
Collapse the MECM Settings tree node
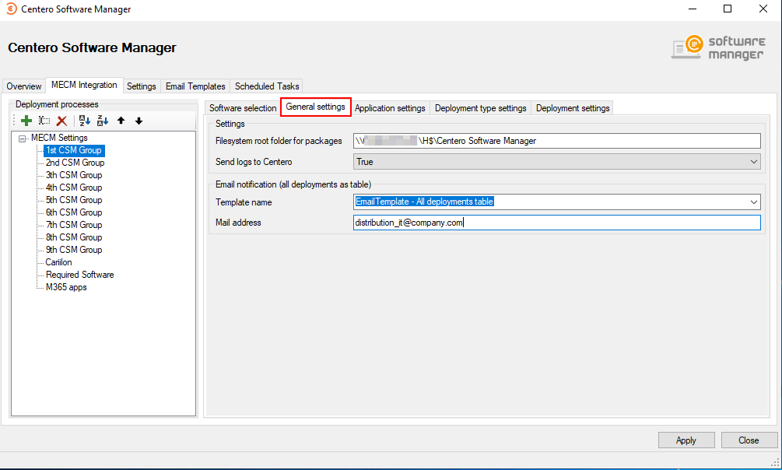coord(22,139)
